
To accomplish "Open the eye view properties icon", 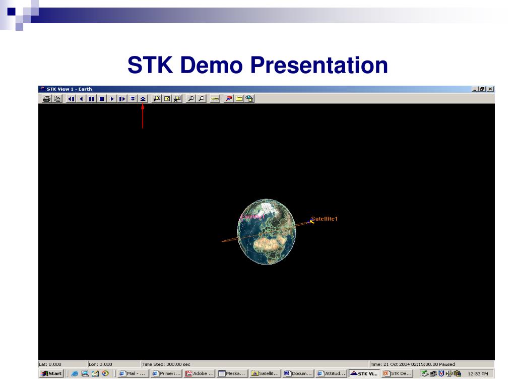I will point(249,99).
